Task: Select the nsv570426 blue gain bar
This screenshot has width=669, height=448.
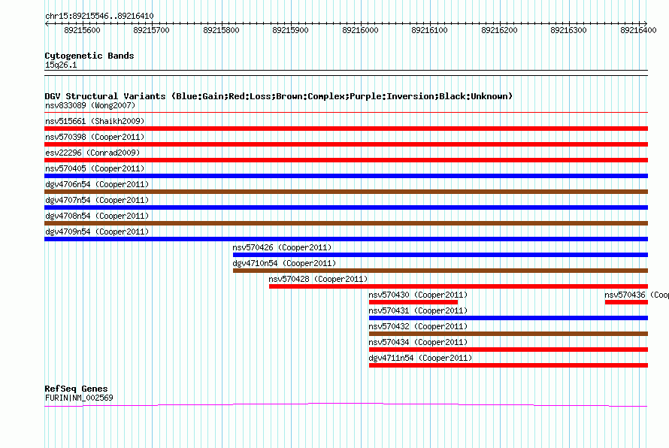Action: coord(440,255)
